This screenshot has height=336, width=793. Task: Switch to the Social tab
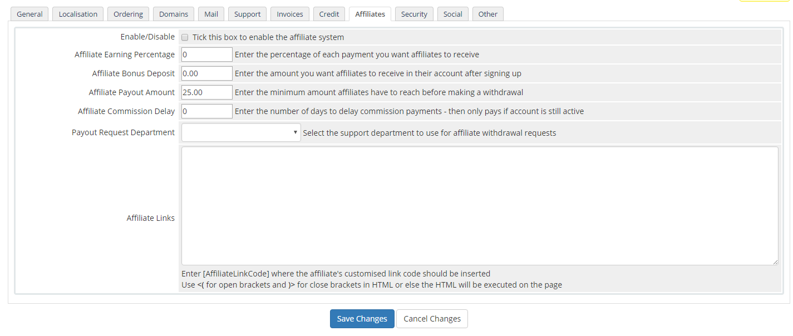pyautogui.click(x=452, y=14)
